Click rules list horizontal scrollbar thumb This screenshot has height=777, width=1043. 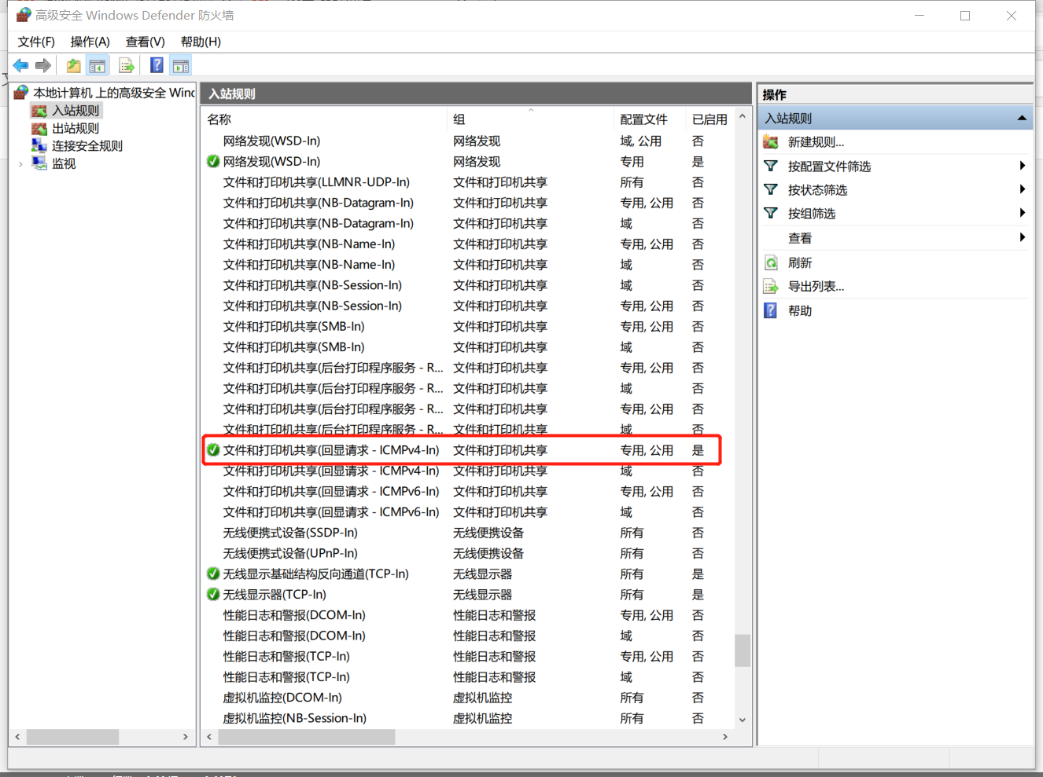click(x=307, y=737)
